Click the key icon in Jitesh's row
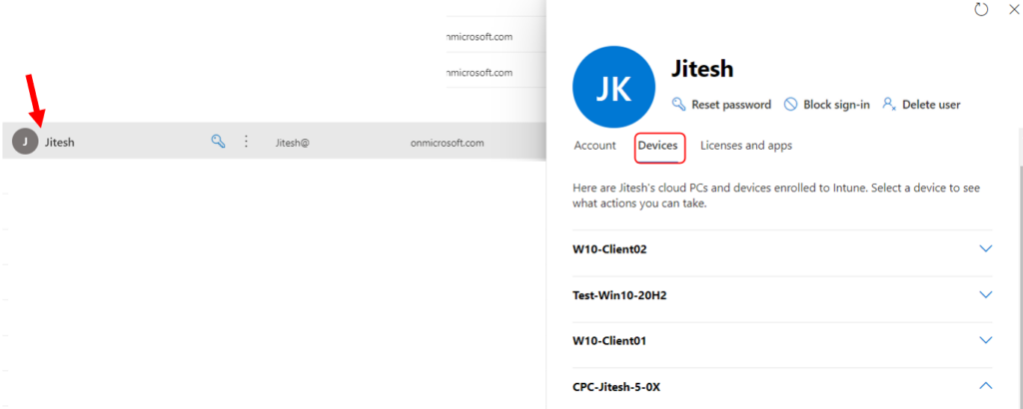This screenshot has width=1023, height=409. tap(219, 141)
